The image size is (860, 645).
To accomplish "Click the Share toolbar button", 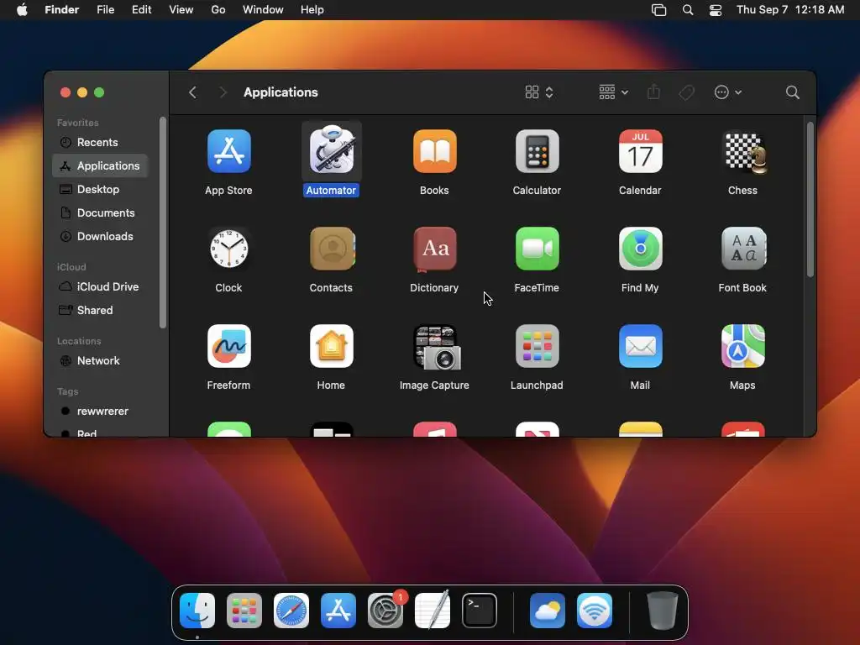I will [x=653, y=92].
